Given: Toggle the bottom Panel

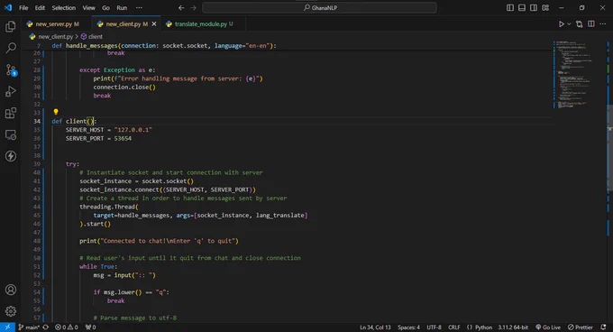Looking at the screenshot, I should click(522, 7).
